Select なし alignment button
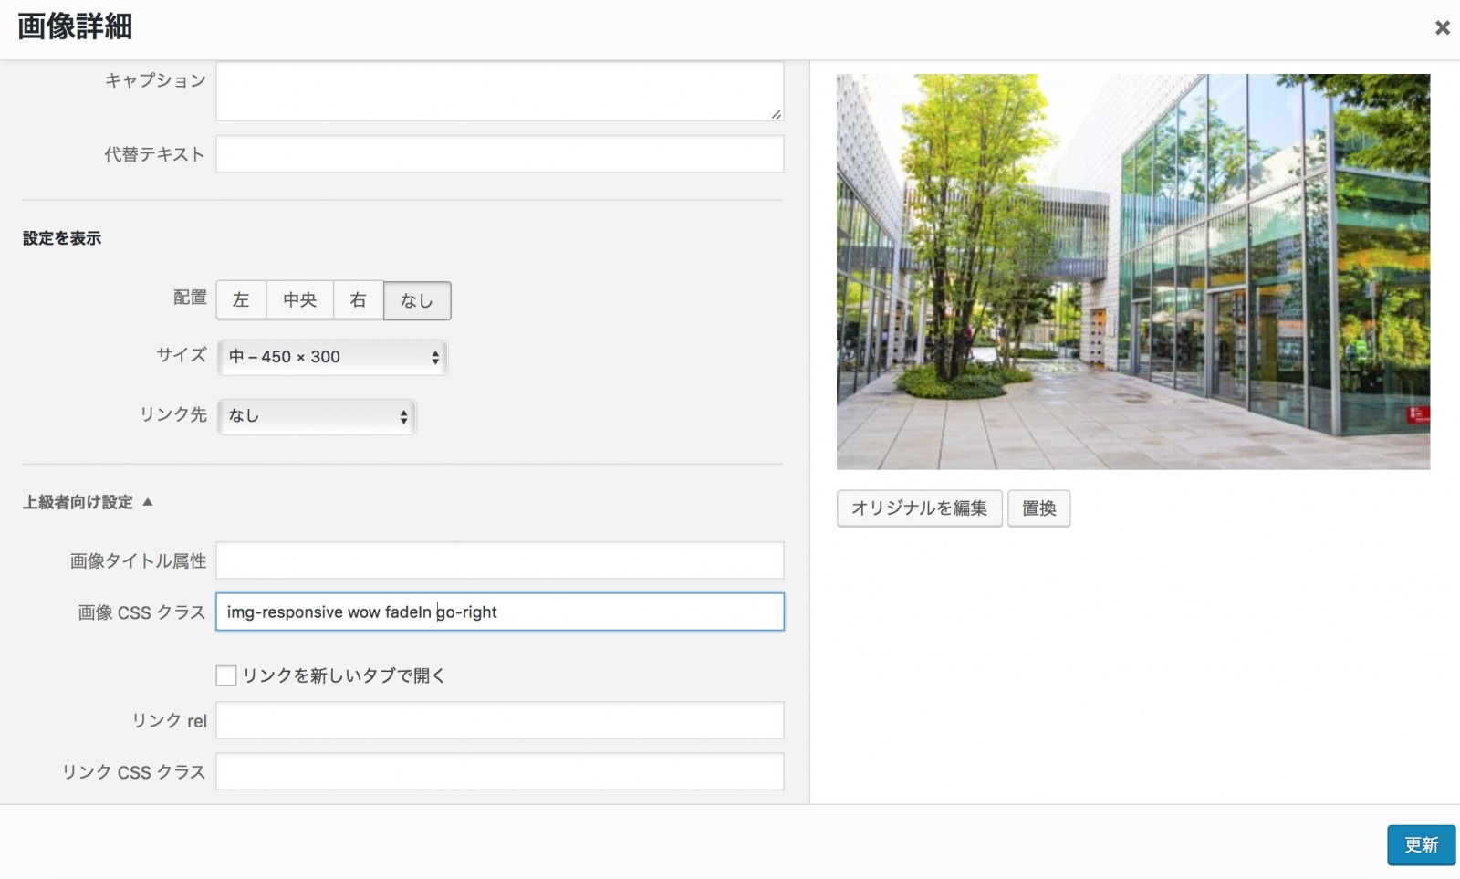This screenshot has width=1460, height=879. pyautogui.click(x=417, y=300)
